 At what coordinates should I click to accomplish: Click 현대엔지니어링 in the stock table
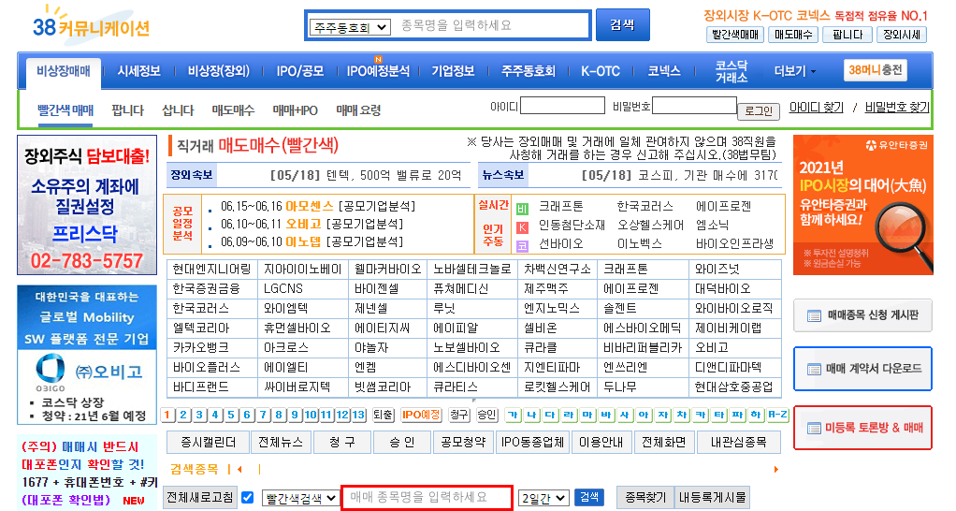pyautogui.click(x=211, y=270)
